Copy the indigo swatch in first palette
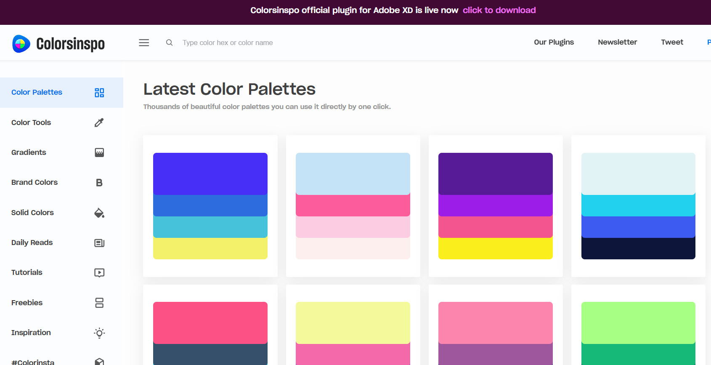The width and height of the screenshot is (711, 365). pyautogui.click(x=210, y=173)
